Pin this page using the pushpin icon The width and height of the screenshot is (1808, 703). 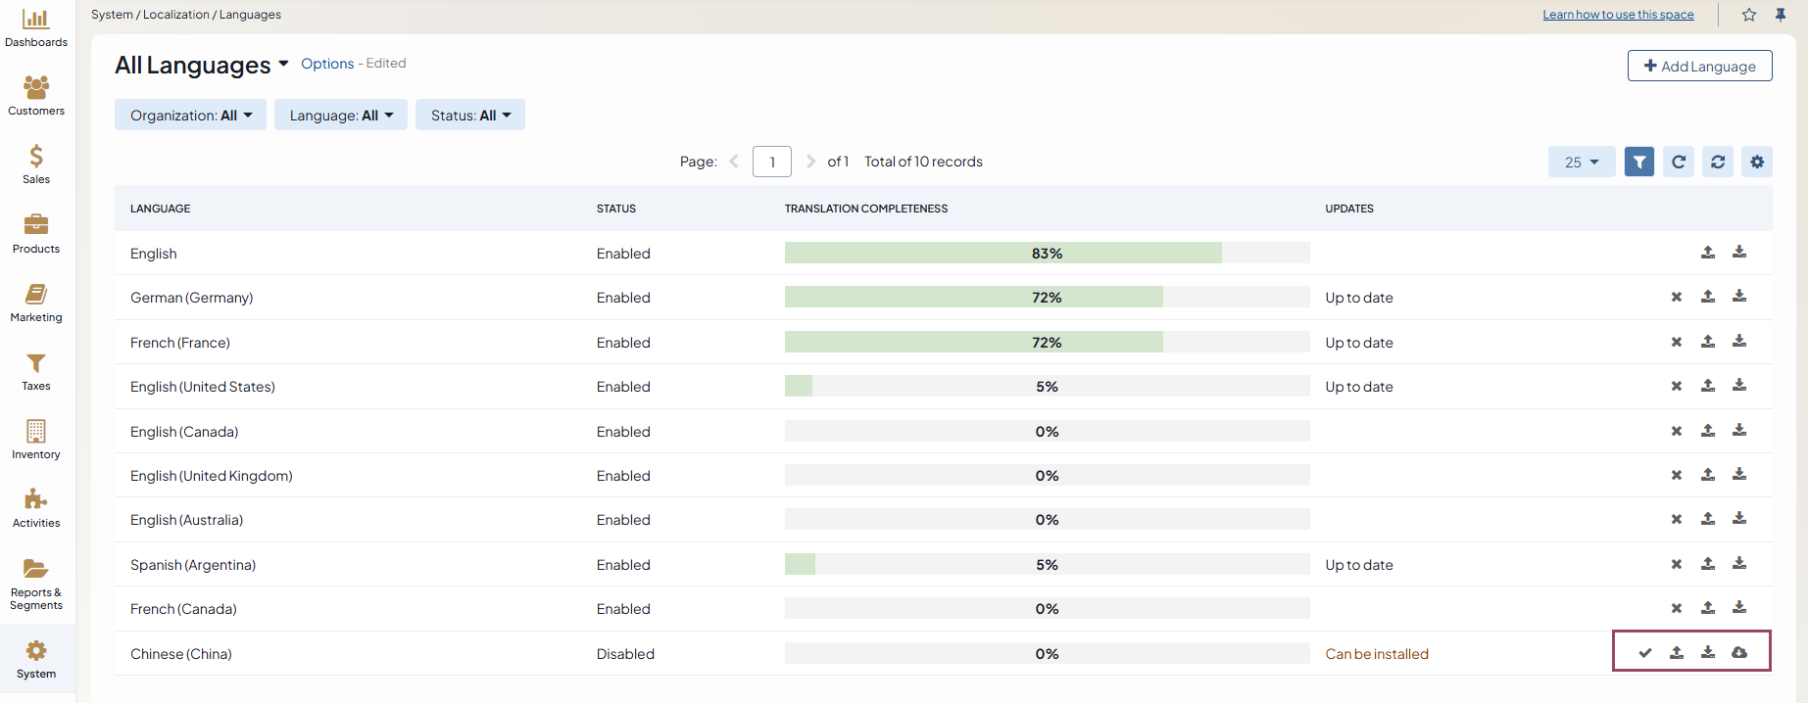tap(1781, 15)
